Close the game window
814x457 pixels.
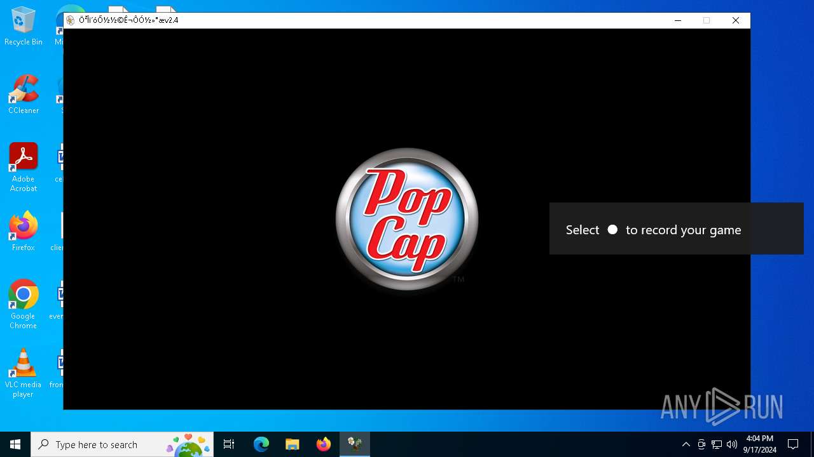click(x=736, y=20)
